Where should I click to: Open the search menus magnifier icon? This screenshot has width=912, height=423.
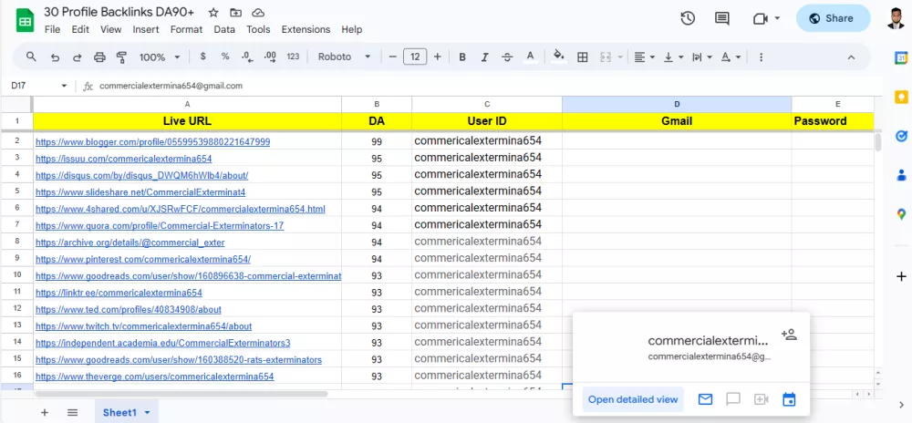click(31, 57)
